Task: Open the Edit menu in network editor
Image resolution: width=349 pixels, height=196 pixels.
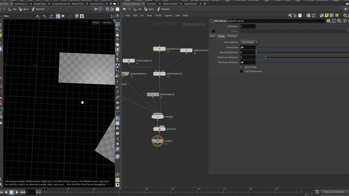Action: click(135, 15)
